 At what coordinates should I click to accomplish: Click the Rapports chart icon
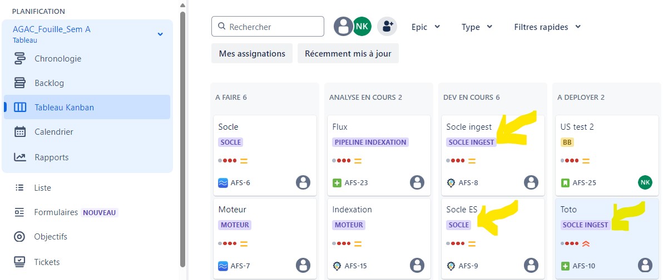pos(20,157)
